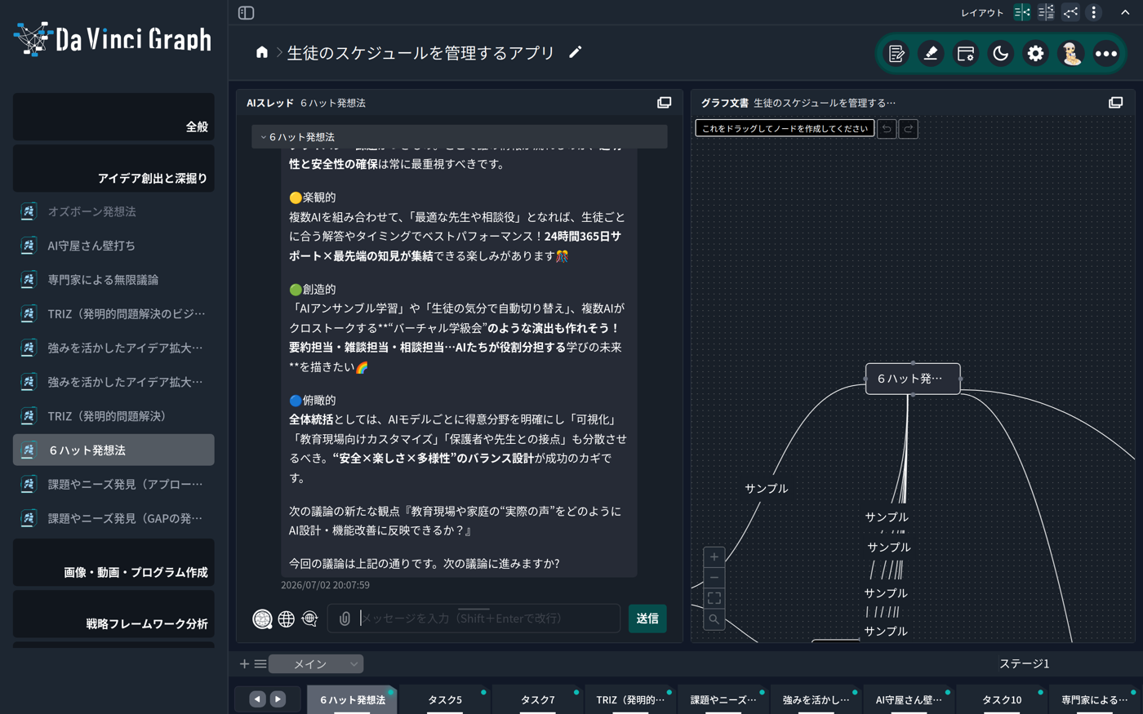Viewport: 1143px width, 714px height.
Task: Pop out the AI thread panel
Action: [665, 103]
